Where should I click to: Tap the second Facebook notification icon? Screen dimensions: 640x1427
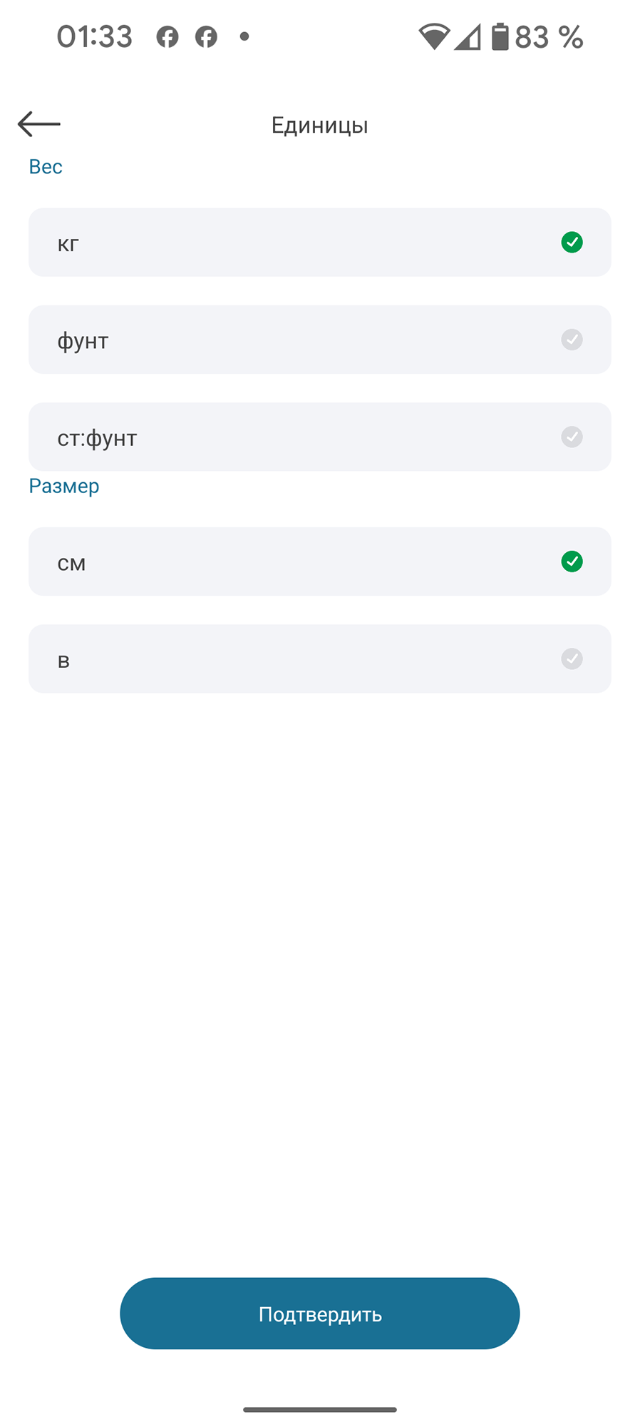coord(207,37)
